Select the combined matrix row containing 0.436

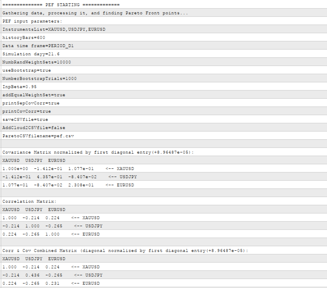[x=164, y=275]
